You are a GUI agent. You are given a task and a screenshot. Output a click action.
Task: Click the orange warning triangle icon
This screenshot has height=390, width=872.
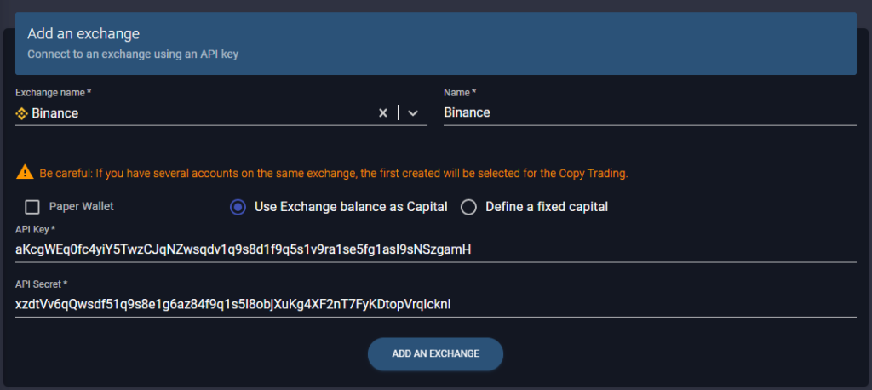click(x=25, y=172)
